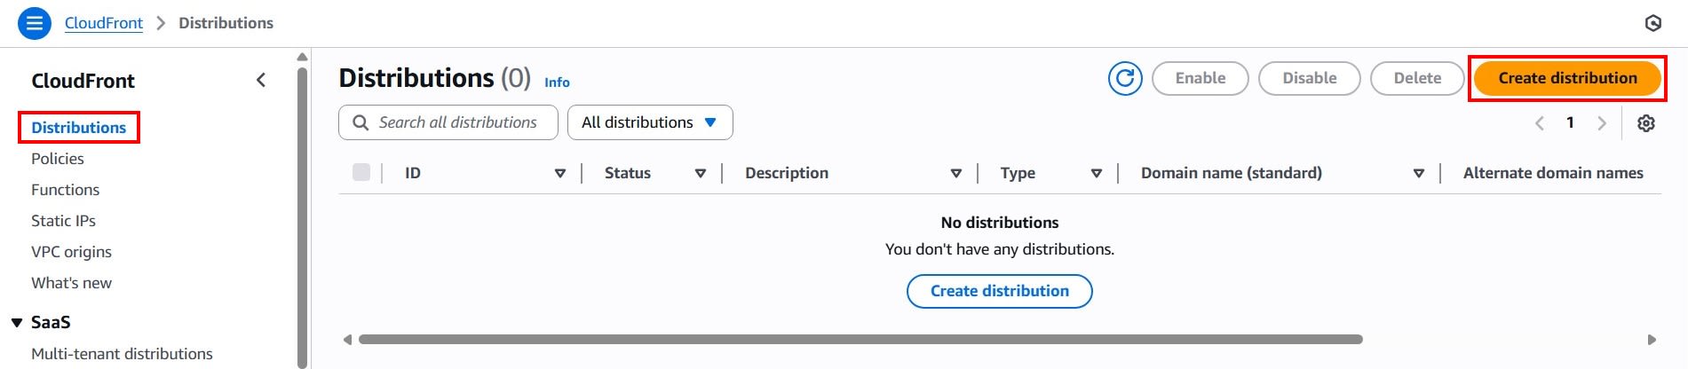Click the orange Create distribution button
The height and width of the screenshot is (369, 1688).
1567,78
